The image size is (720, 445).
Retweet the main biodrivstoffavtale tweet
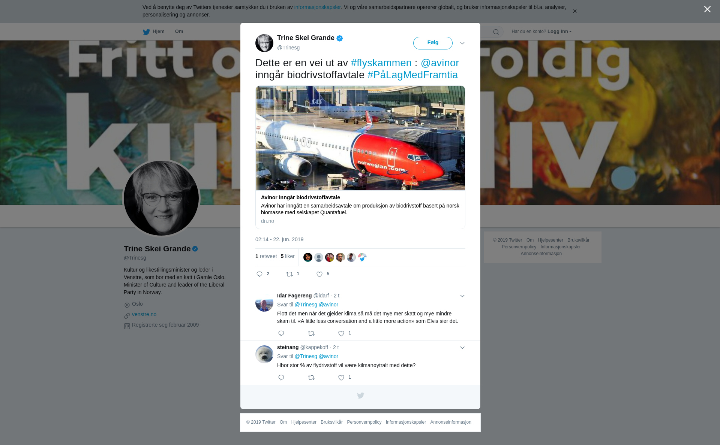pos(289,274)
